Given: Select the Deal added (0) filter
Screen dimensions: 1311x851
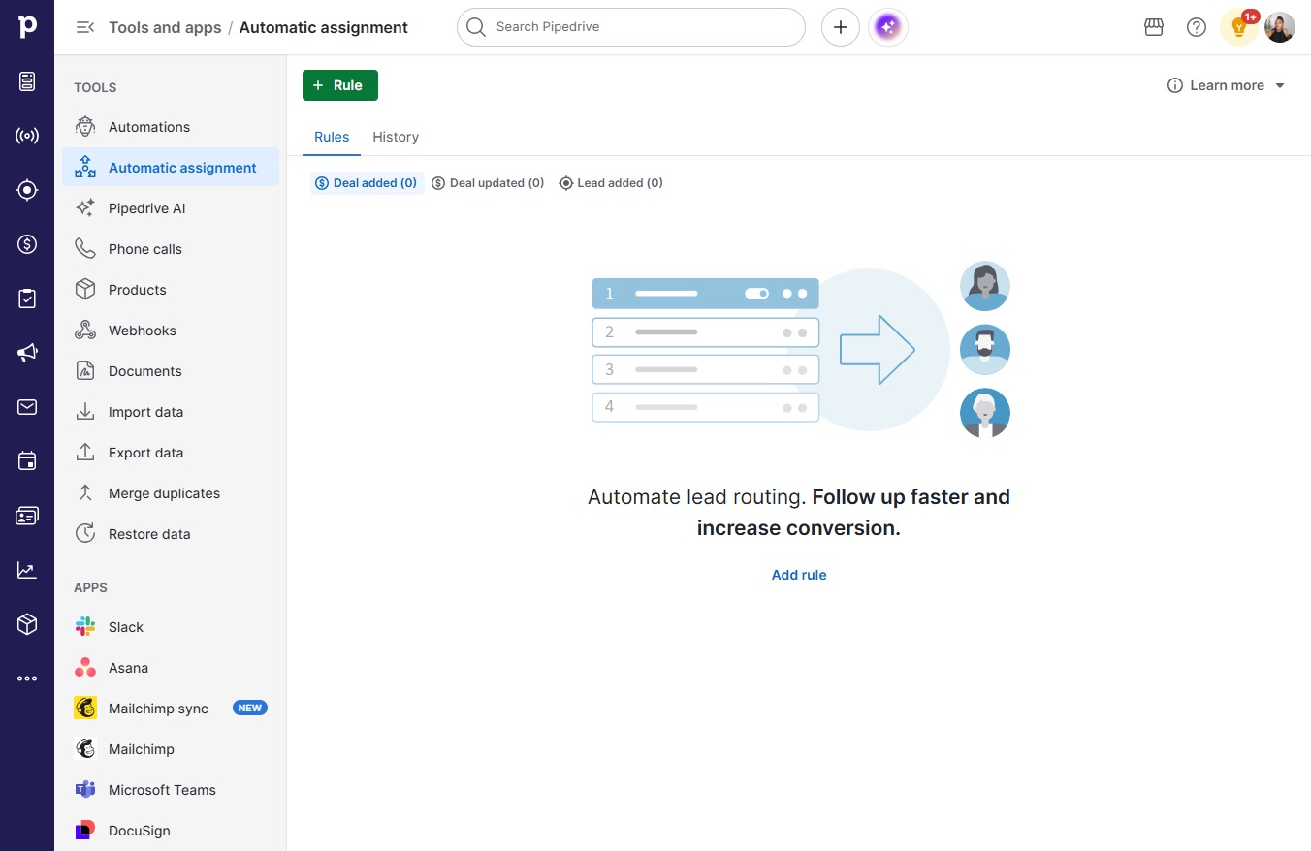Looking at the screenshot, I should click(x=367, y=183).
